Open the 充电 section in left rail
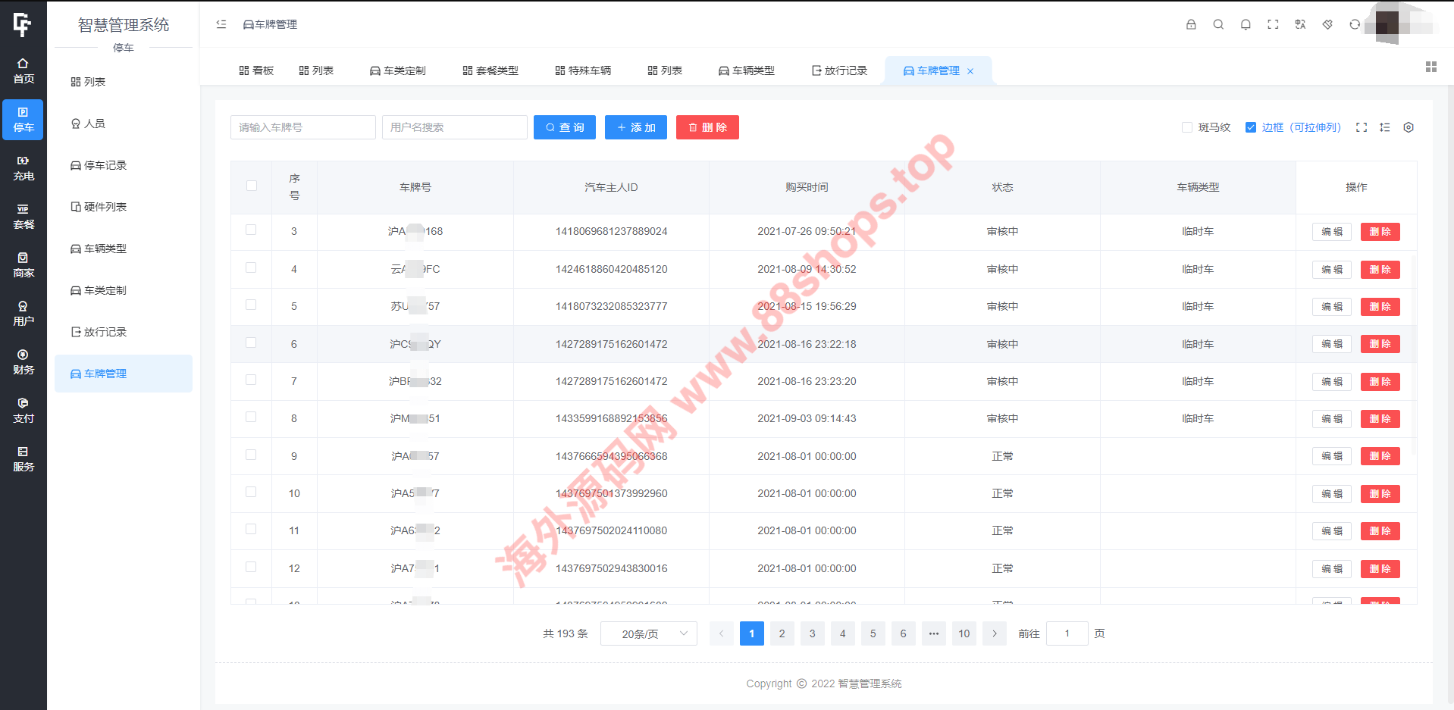 [x=24, y=168]
